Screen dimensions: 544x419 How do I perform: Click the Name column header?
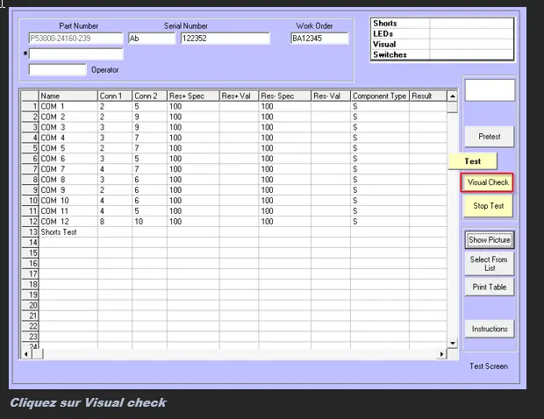[x=68, y=96]
